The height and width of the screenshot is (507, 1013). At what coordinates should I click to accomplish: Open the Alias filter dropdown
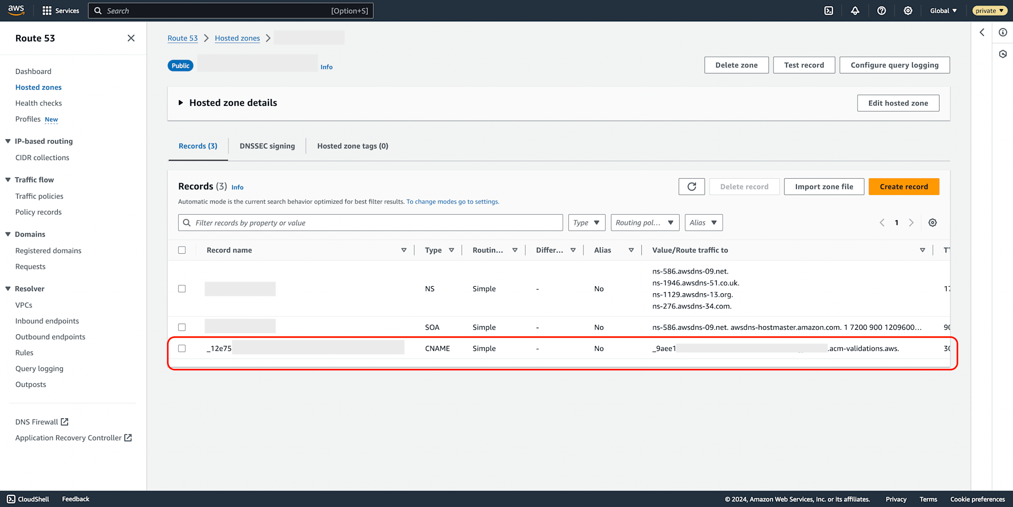pos(704,222)
